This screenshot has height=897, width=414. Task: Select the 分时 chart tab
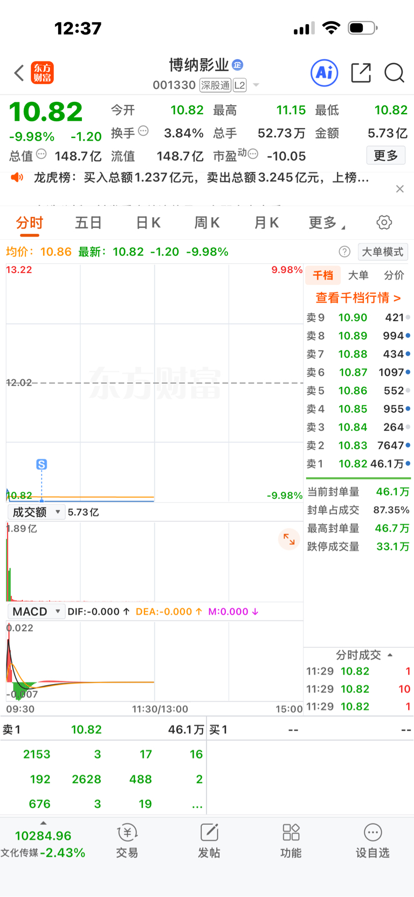(x=29, y=222)
